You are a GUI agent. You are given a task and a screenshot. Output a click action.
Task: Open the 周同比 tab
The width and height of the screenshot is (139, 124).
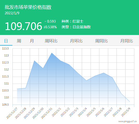tap(101, 41)
